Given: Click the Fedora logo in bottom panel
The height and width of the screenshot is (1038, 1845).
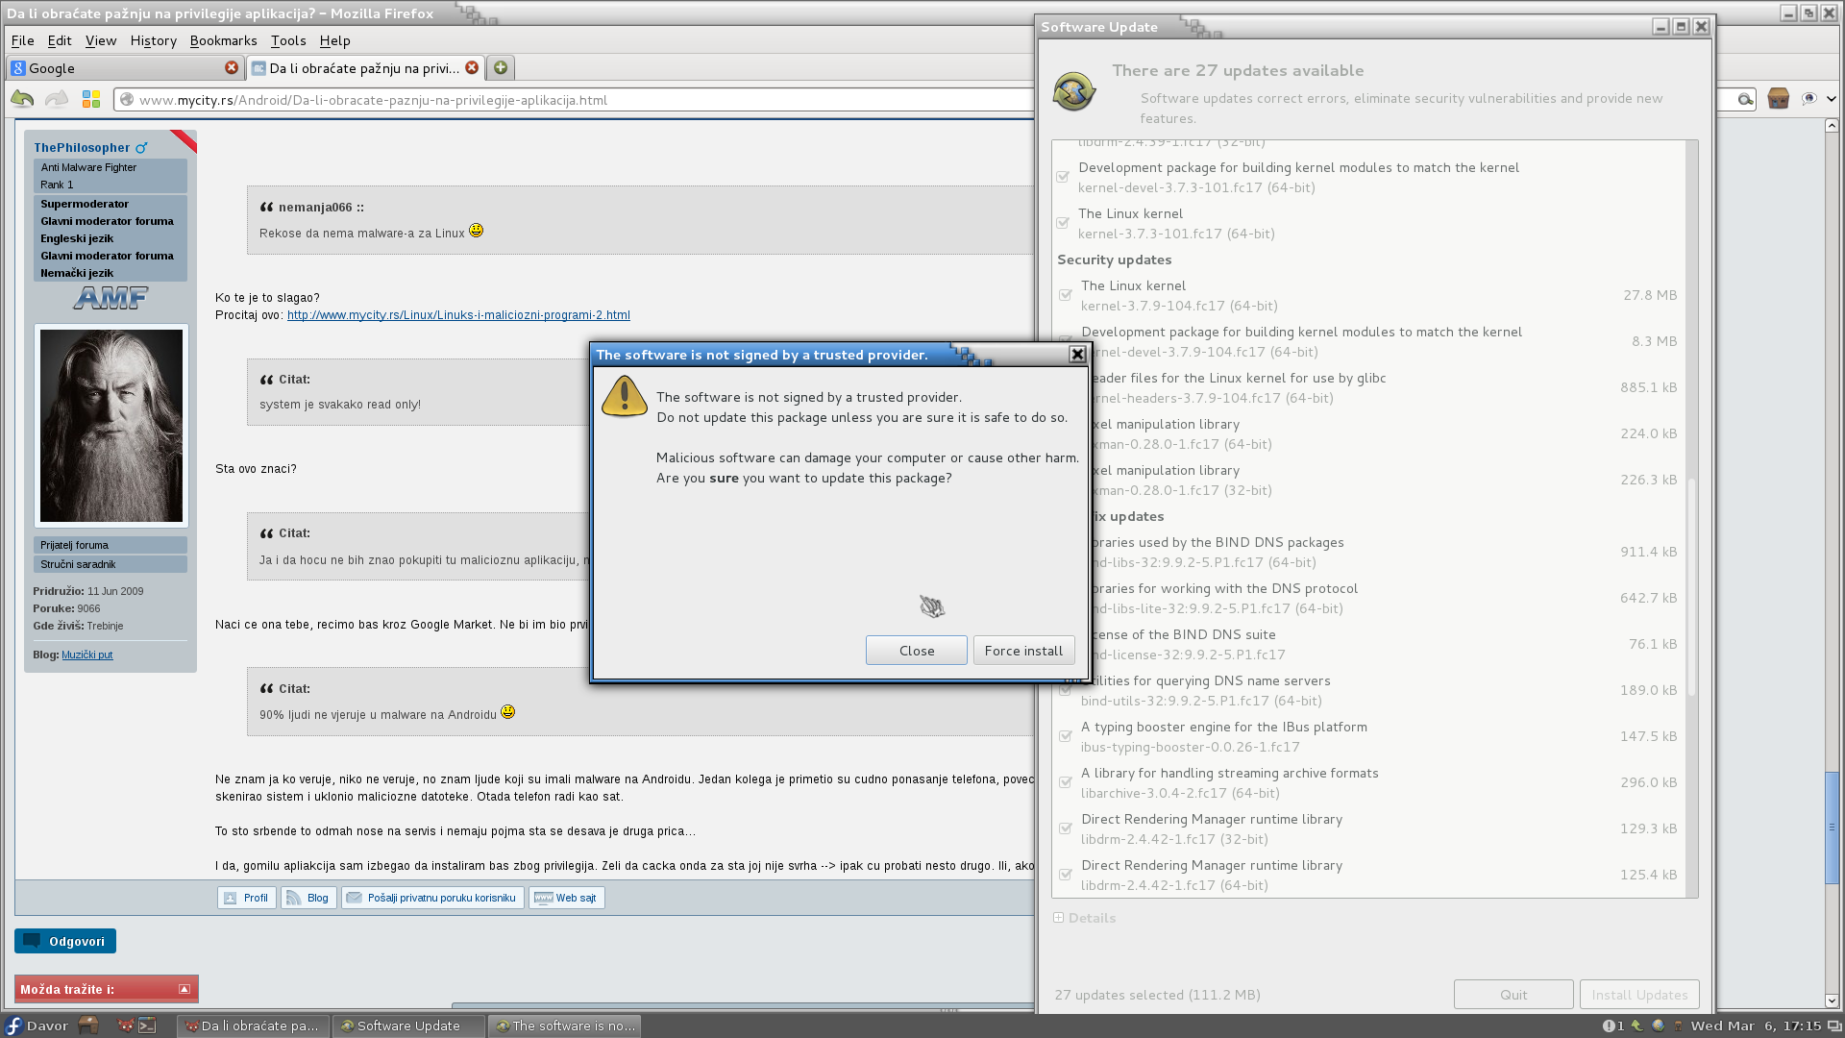Looking at the screenshot, I should point(13,1026).
